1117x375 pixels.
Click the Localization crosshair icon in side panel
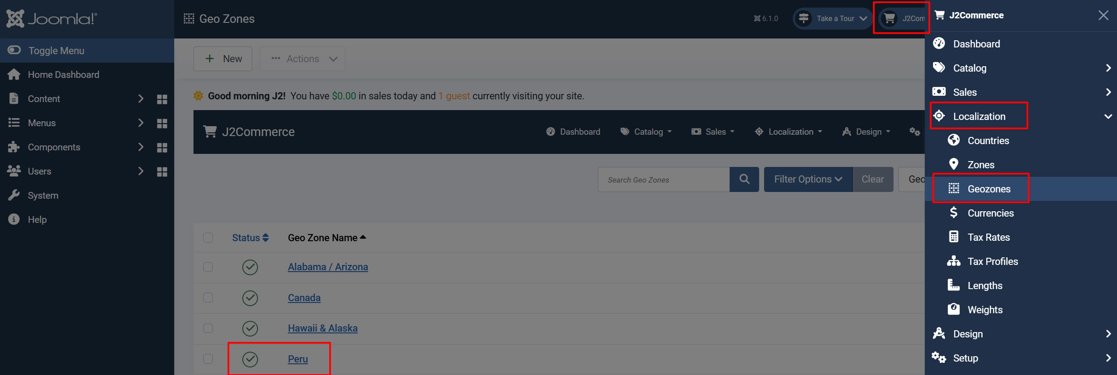[x=939, y=116]
